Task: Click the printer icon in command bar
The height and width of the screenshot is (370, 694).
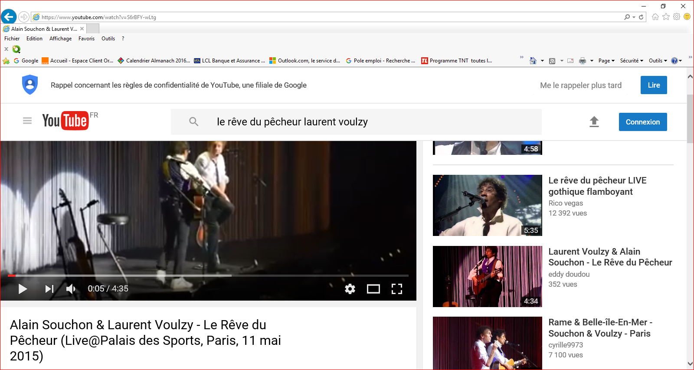Action: pyautogui.click(x=583, y=61)
